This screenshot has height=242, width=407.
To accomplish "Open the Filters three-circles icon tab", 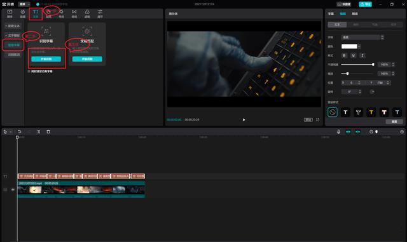I will point(87,13).
